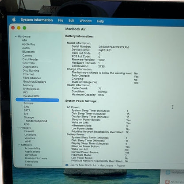Open the Help menu
184x184 pixels.
coord(100,21)
